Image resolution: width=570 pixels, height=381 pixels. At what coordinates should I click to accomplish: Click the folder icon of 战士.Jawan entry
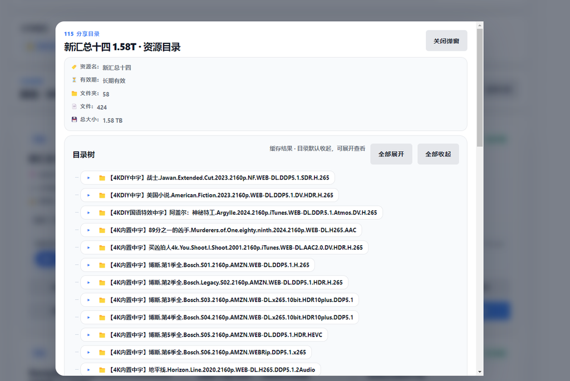(x=101, y=177)
